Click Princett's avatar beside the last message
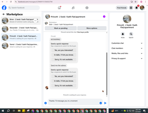This screenshot has height=113, width=148. pyautogui.click(x=47, y=87)
